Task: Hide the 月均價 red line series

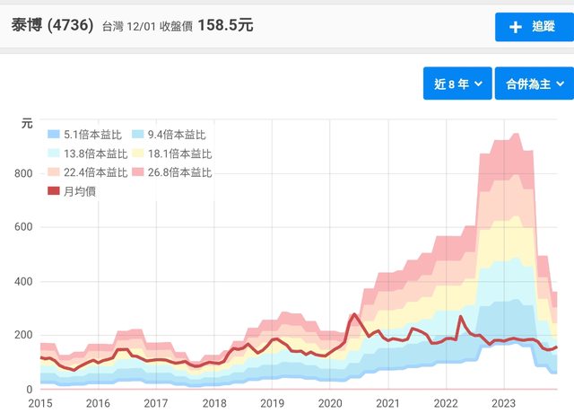Action: pyautogui.click(x=72, y=191)
